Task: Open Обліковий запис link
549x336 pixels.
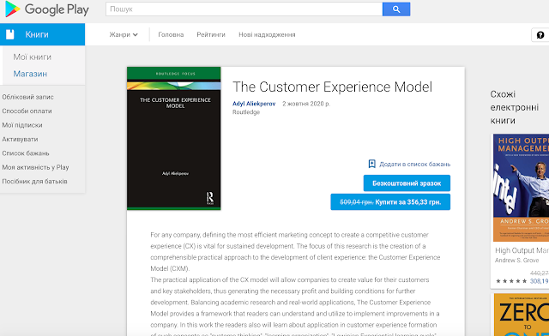Action: tap(27, 97)
